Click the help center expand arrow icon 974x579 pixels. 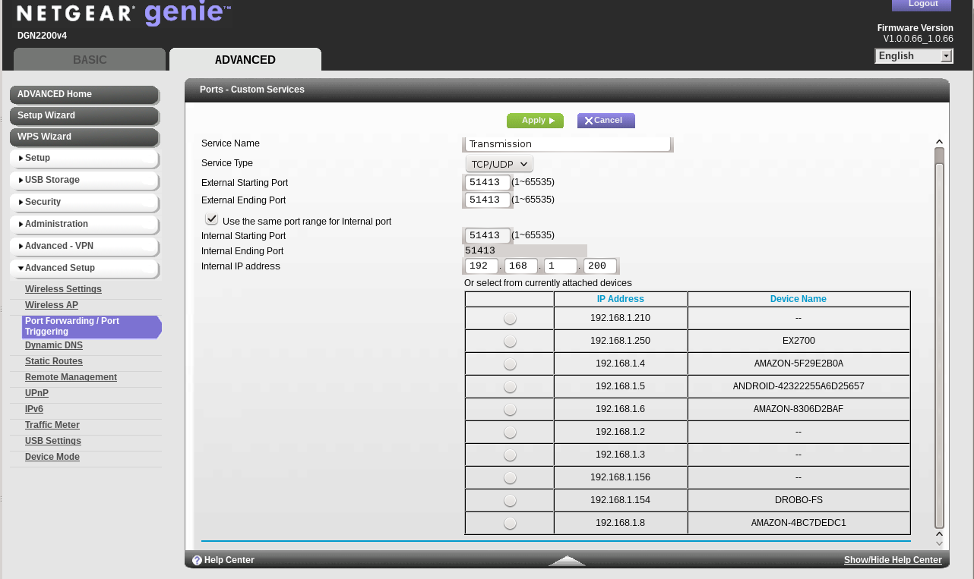[567, 561]
